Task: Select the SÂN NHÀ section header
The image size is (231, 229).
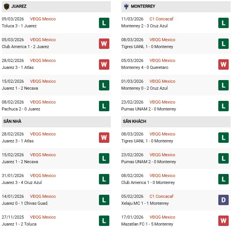Action: click(x=12, y=121)
